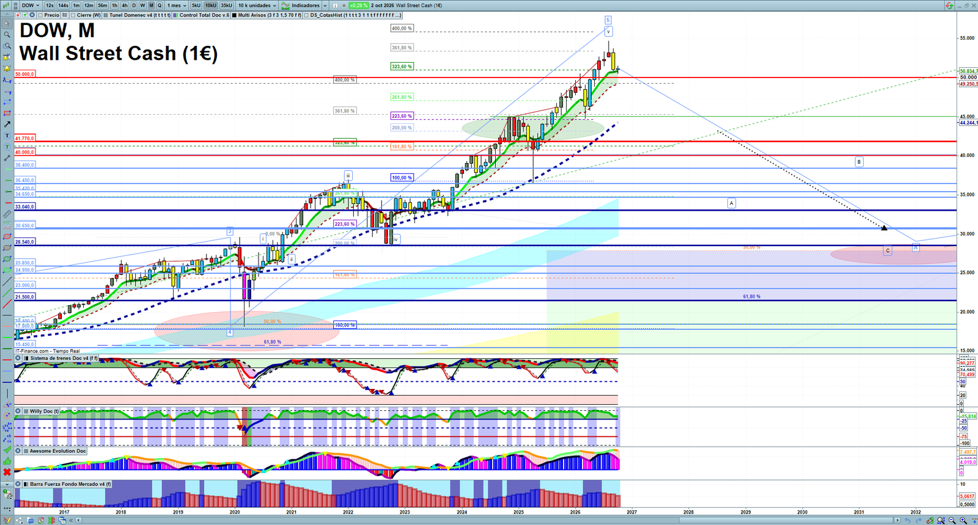This screenshot has height=525, width=978.
Task: Select the 1h timeframe button
Action: 114,5
